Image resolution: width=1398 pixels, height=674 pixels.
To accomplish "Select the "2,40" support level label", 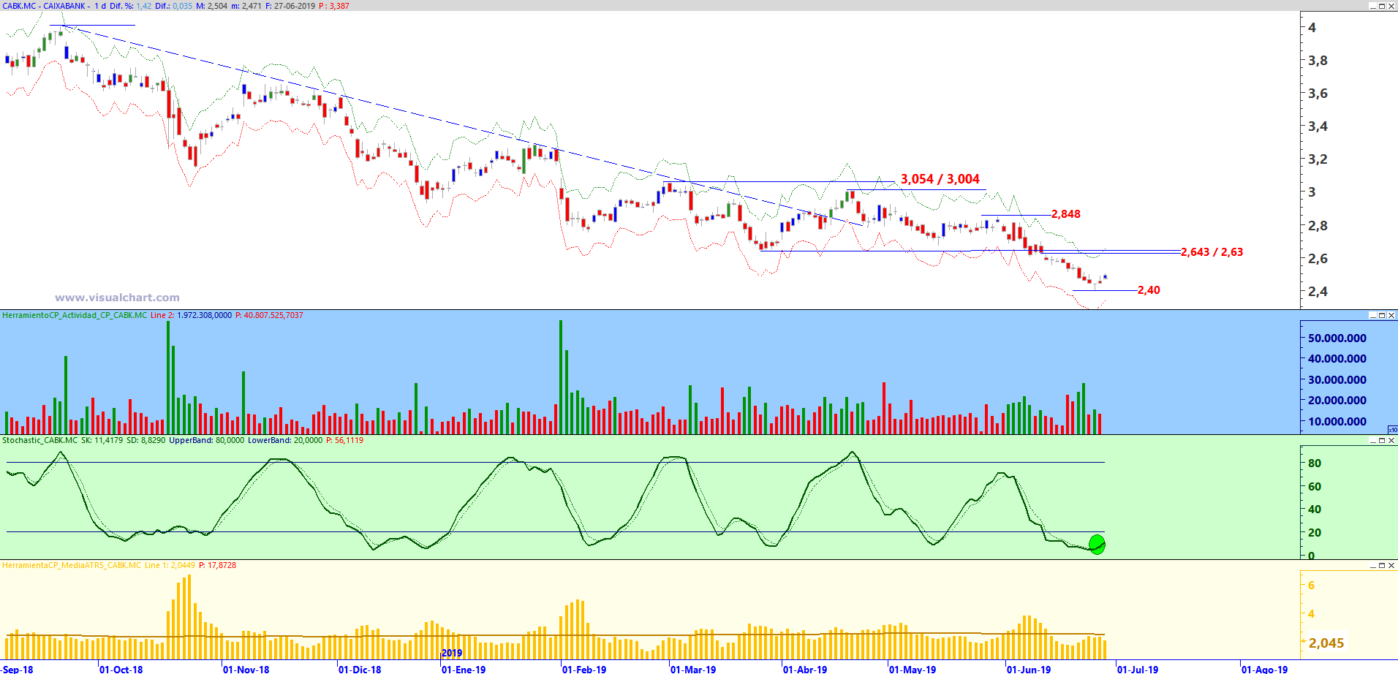I will (1149, 290).
